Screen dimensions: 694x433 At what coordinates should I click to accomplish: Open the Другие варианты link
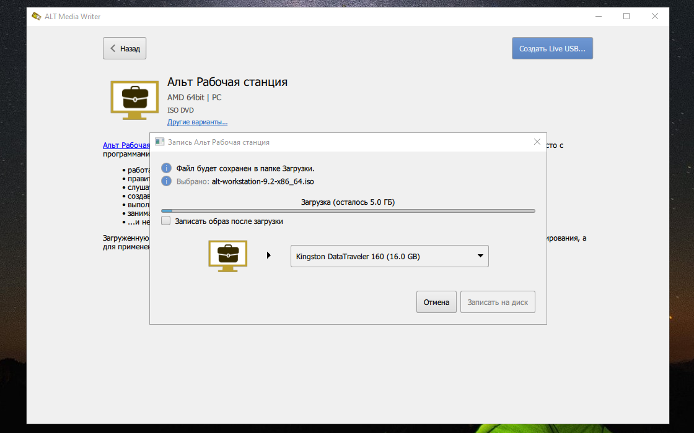pos(198,122)
